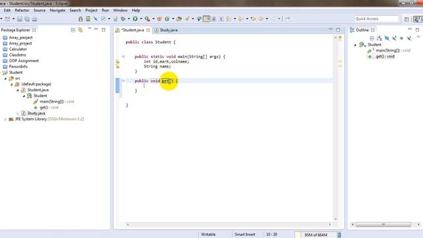Toggle Hide Non-Public Members green dot
This screenshot has height=238, width=423.
(401, 38)
